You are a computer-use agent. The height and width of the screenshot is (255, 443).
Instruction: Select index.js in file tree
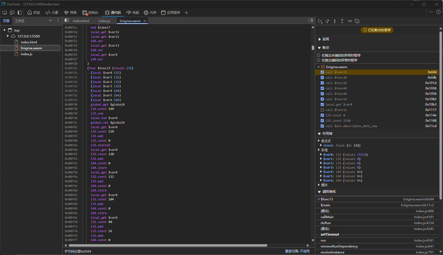[26, 54]
